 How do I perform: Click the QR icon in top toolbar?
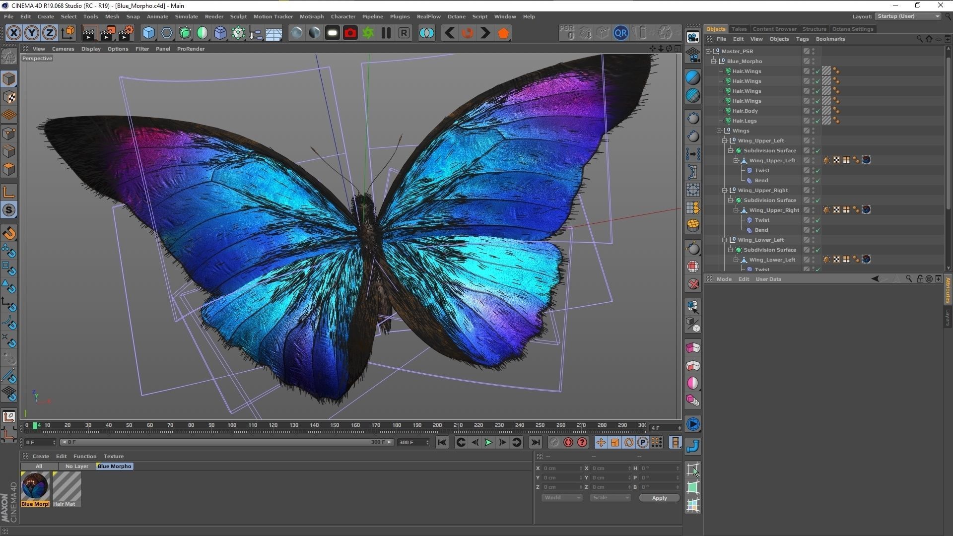point(620,33)
